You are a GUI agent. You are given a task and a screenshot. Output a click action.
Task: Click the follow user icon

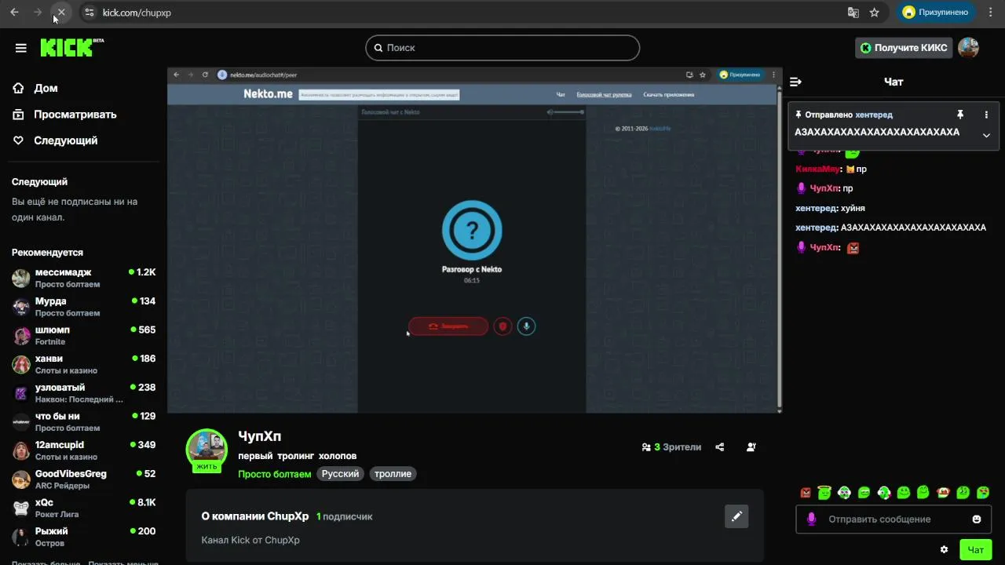click(x=751, y=447)
